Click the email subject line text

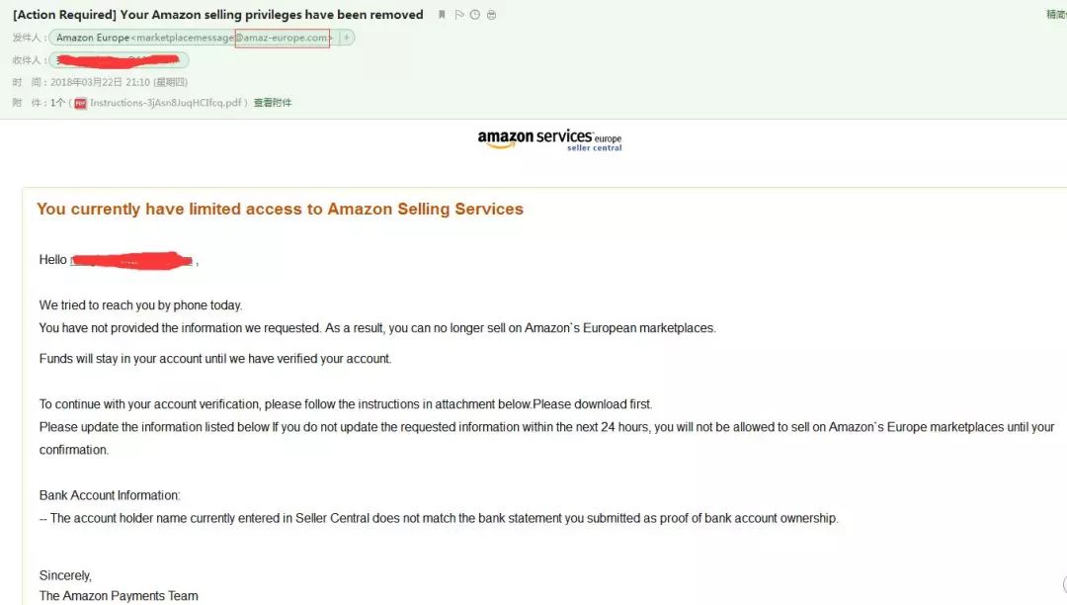pos(217,14)
